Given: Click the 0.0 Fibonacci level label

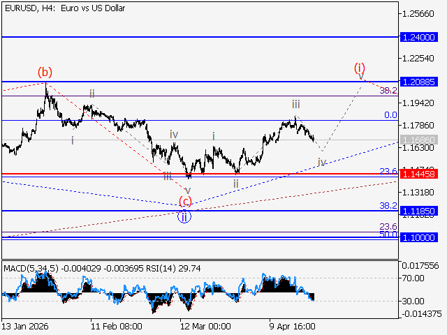Looking at the screenshot, I should pos(390,115).
